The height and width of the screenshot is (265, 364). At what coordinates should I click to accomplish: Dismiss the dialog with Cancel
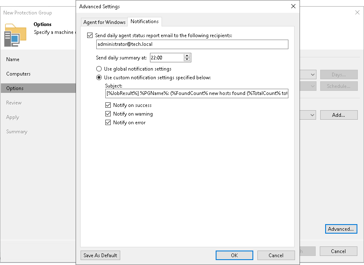(276, 255)
